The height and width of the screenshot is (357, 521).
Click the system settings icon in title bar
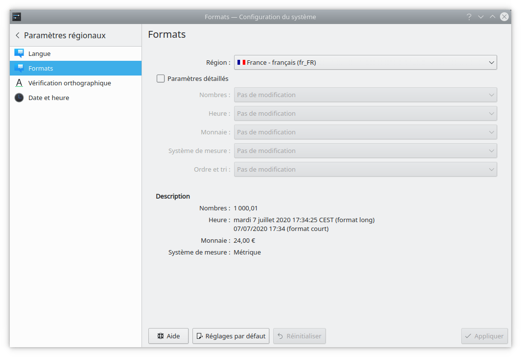[x=17, y=17]
